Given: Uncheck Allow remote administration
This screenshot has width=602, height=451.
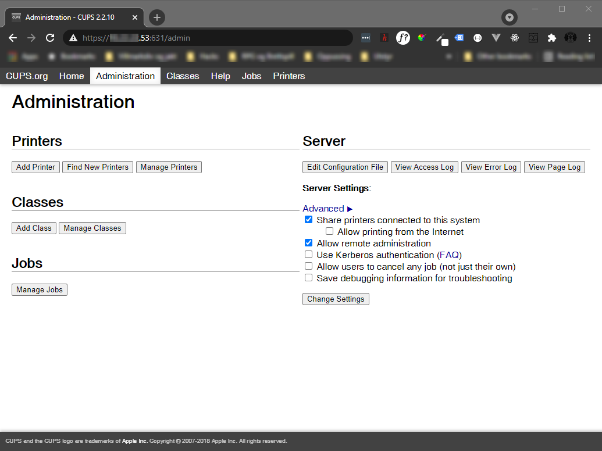Looking at the screenshot, I should [309, 243].
